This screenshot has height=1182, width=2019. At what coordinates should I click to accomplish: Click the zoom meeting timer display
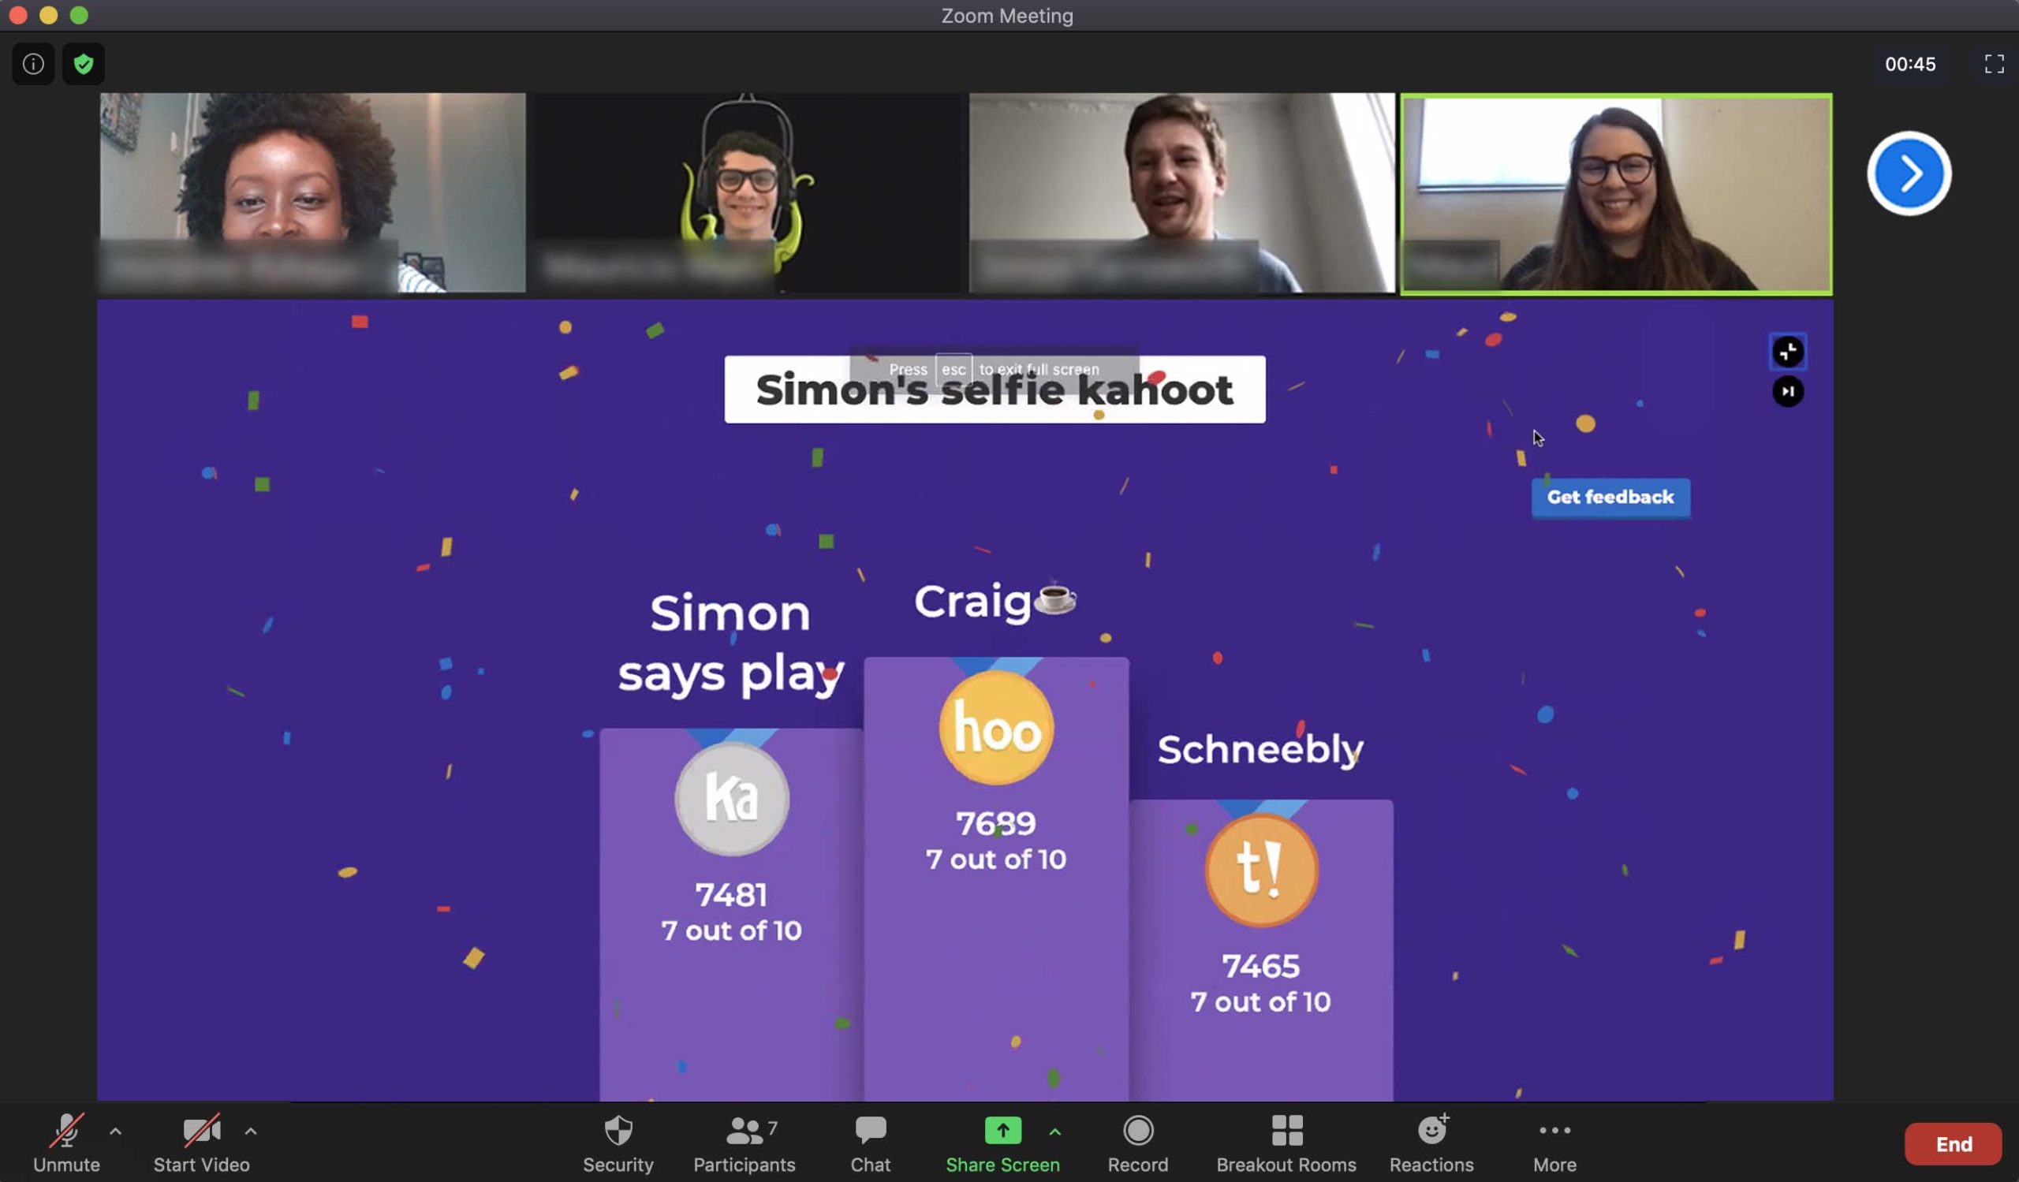(1909, 62)
